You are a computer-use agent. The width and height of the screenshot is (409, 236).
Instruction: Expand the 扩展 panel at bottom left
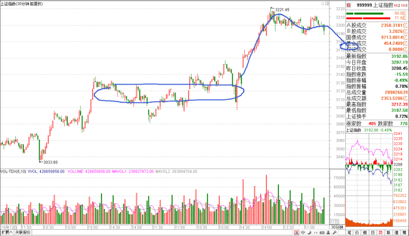coord(6,232)
